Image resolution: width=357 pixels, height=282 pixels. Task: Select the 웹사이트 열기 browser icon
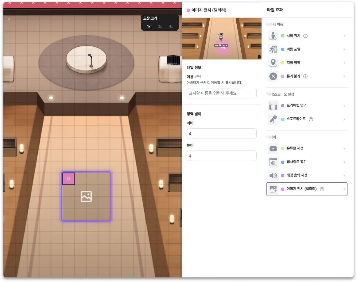coord(273,162)
